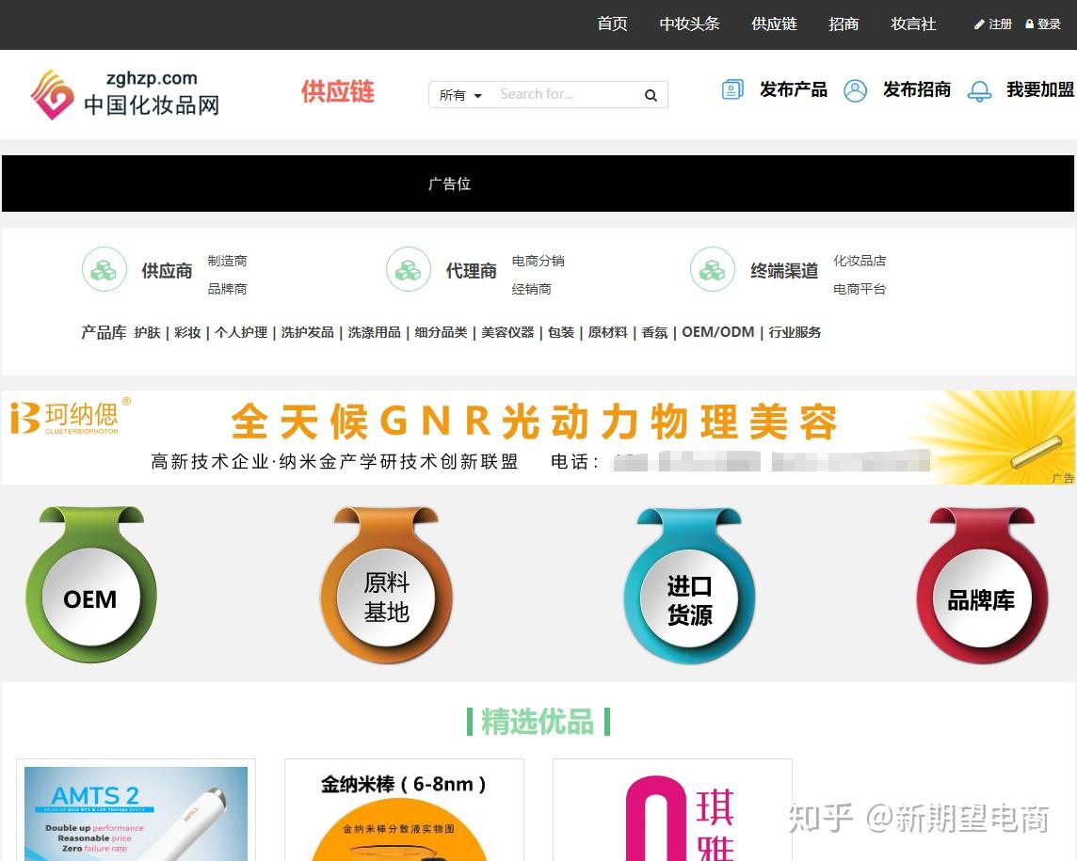Viewport: 1077px width, 861px height.
Task: Click the red 供应链 heading
Action: [x=337, y=91]
